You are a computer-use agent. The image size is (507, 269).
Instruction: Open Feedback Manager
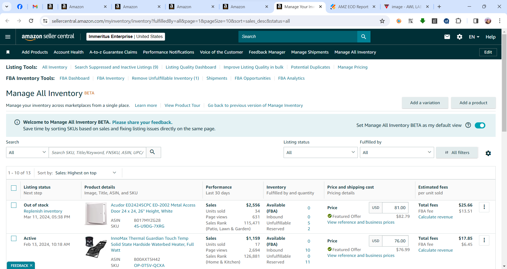tap(267, 52)
